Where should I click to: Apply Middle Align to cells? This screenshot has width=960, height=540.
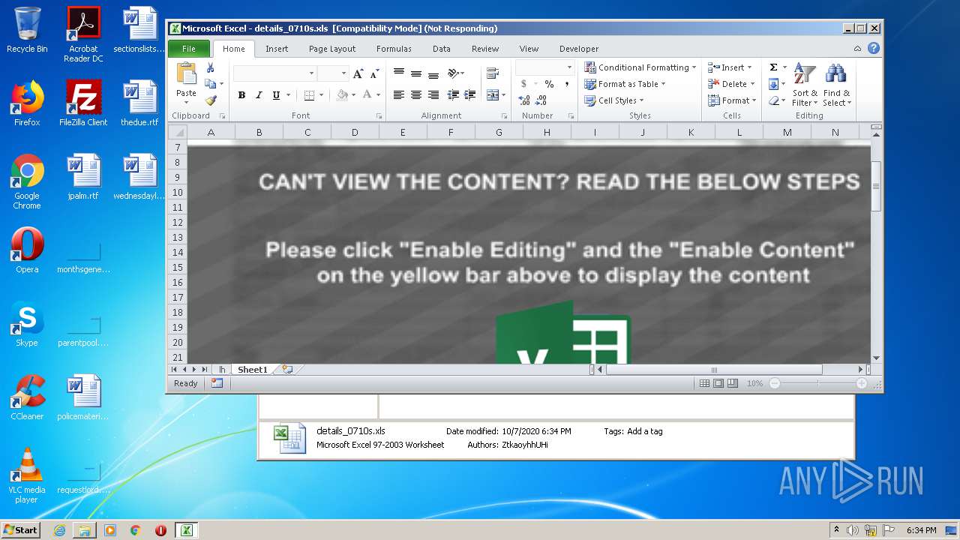pos(415,73)
